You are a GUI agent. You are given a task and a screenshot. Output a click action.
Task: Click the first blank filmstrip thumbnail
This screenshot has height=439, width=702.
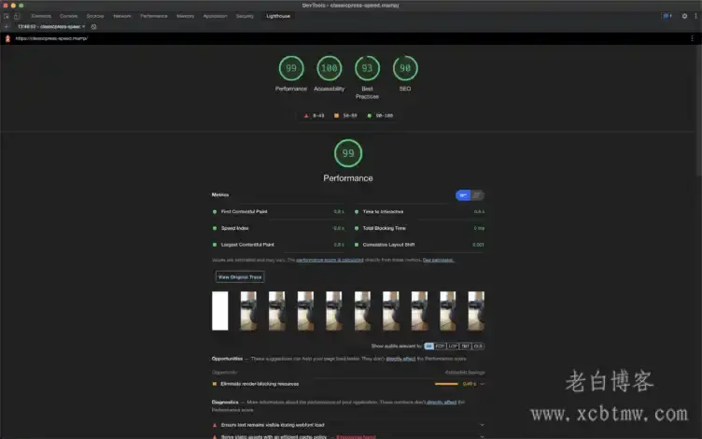(x=220, y=310)
